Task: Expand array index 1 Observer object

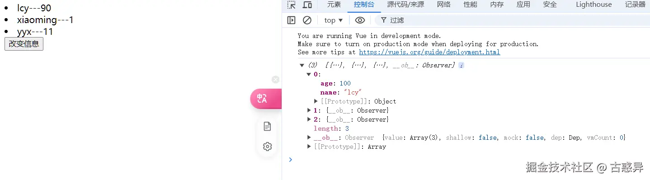Action: (309, 110)
